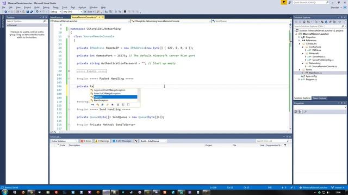Select INIFile.cs in Solution Explorer
The height and width of the screenshot is (195, 348).
click(x=316, y=50)
